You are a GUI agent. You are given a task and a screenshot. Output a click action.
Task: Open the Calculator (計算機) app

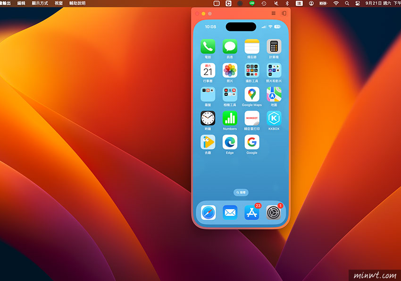(x=274, y=46)
